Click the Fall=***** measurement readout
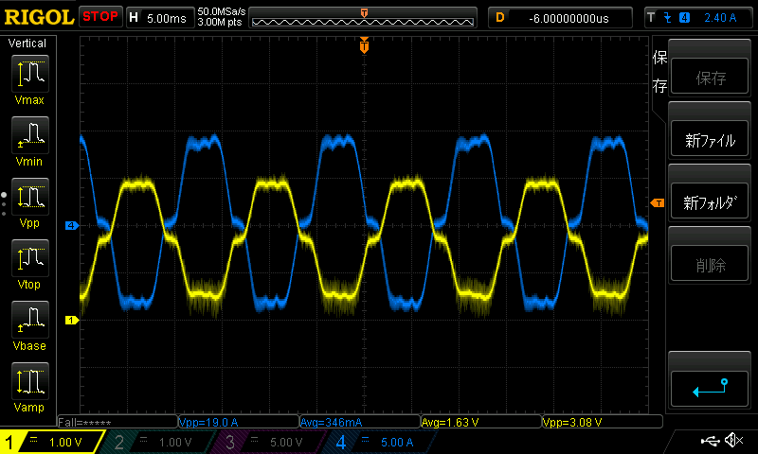The width and height of the screenshot is (758, 454). click(117, 422)
